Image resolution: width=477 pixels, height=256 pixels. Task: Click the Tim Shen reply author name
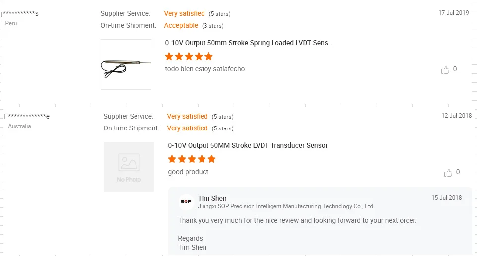tap(212, 198)
